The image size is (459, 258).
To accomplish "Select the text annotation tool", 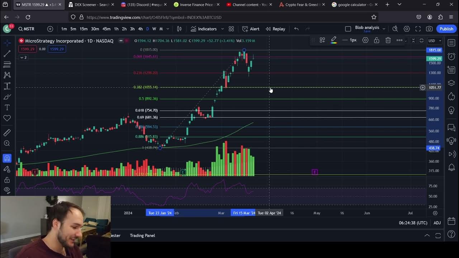I will 7,107.
